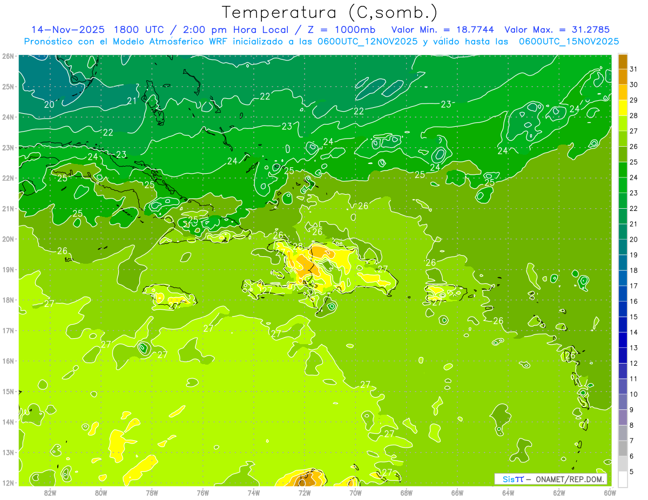
Task: Click the longitude axis label "62W"
Action: pos(559,492)
